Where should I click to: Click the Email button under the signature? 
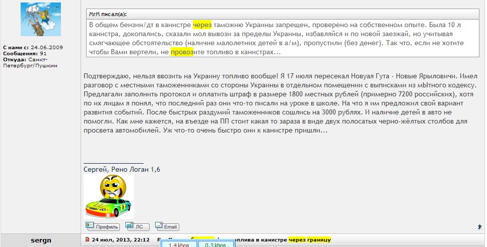click(x=167, y=226)
